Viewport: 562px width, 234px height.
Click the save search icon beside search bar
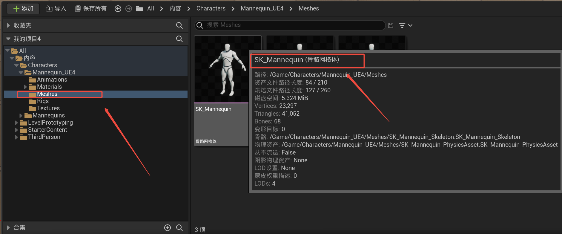click(391, 25)
